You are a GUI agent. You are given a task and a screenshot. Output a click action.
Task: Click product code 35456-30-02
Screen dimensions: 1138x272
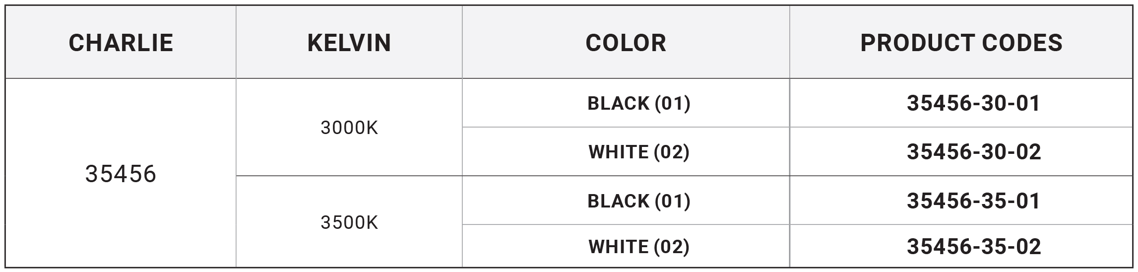[x=973, y=152]
